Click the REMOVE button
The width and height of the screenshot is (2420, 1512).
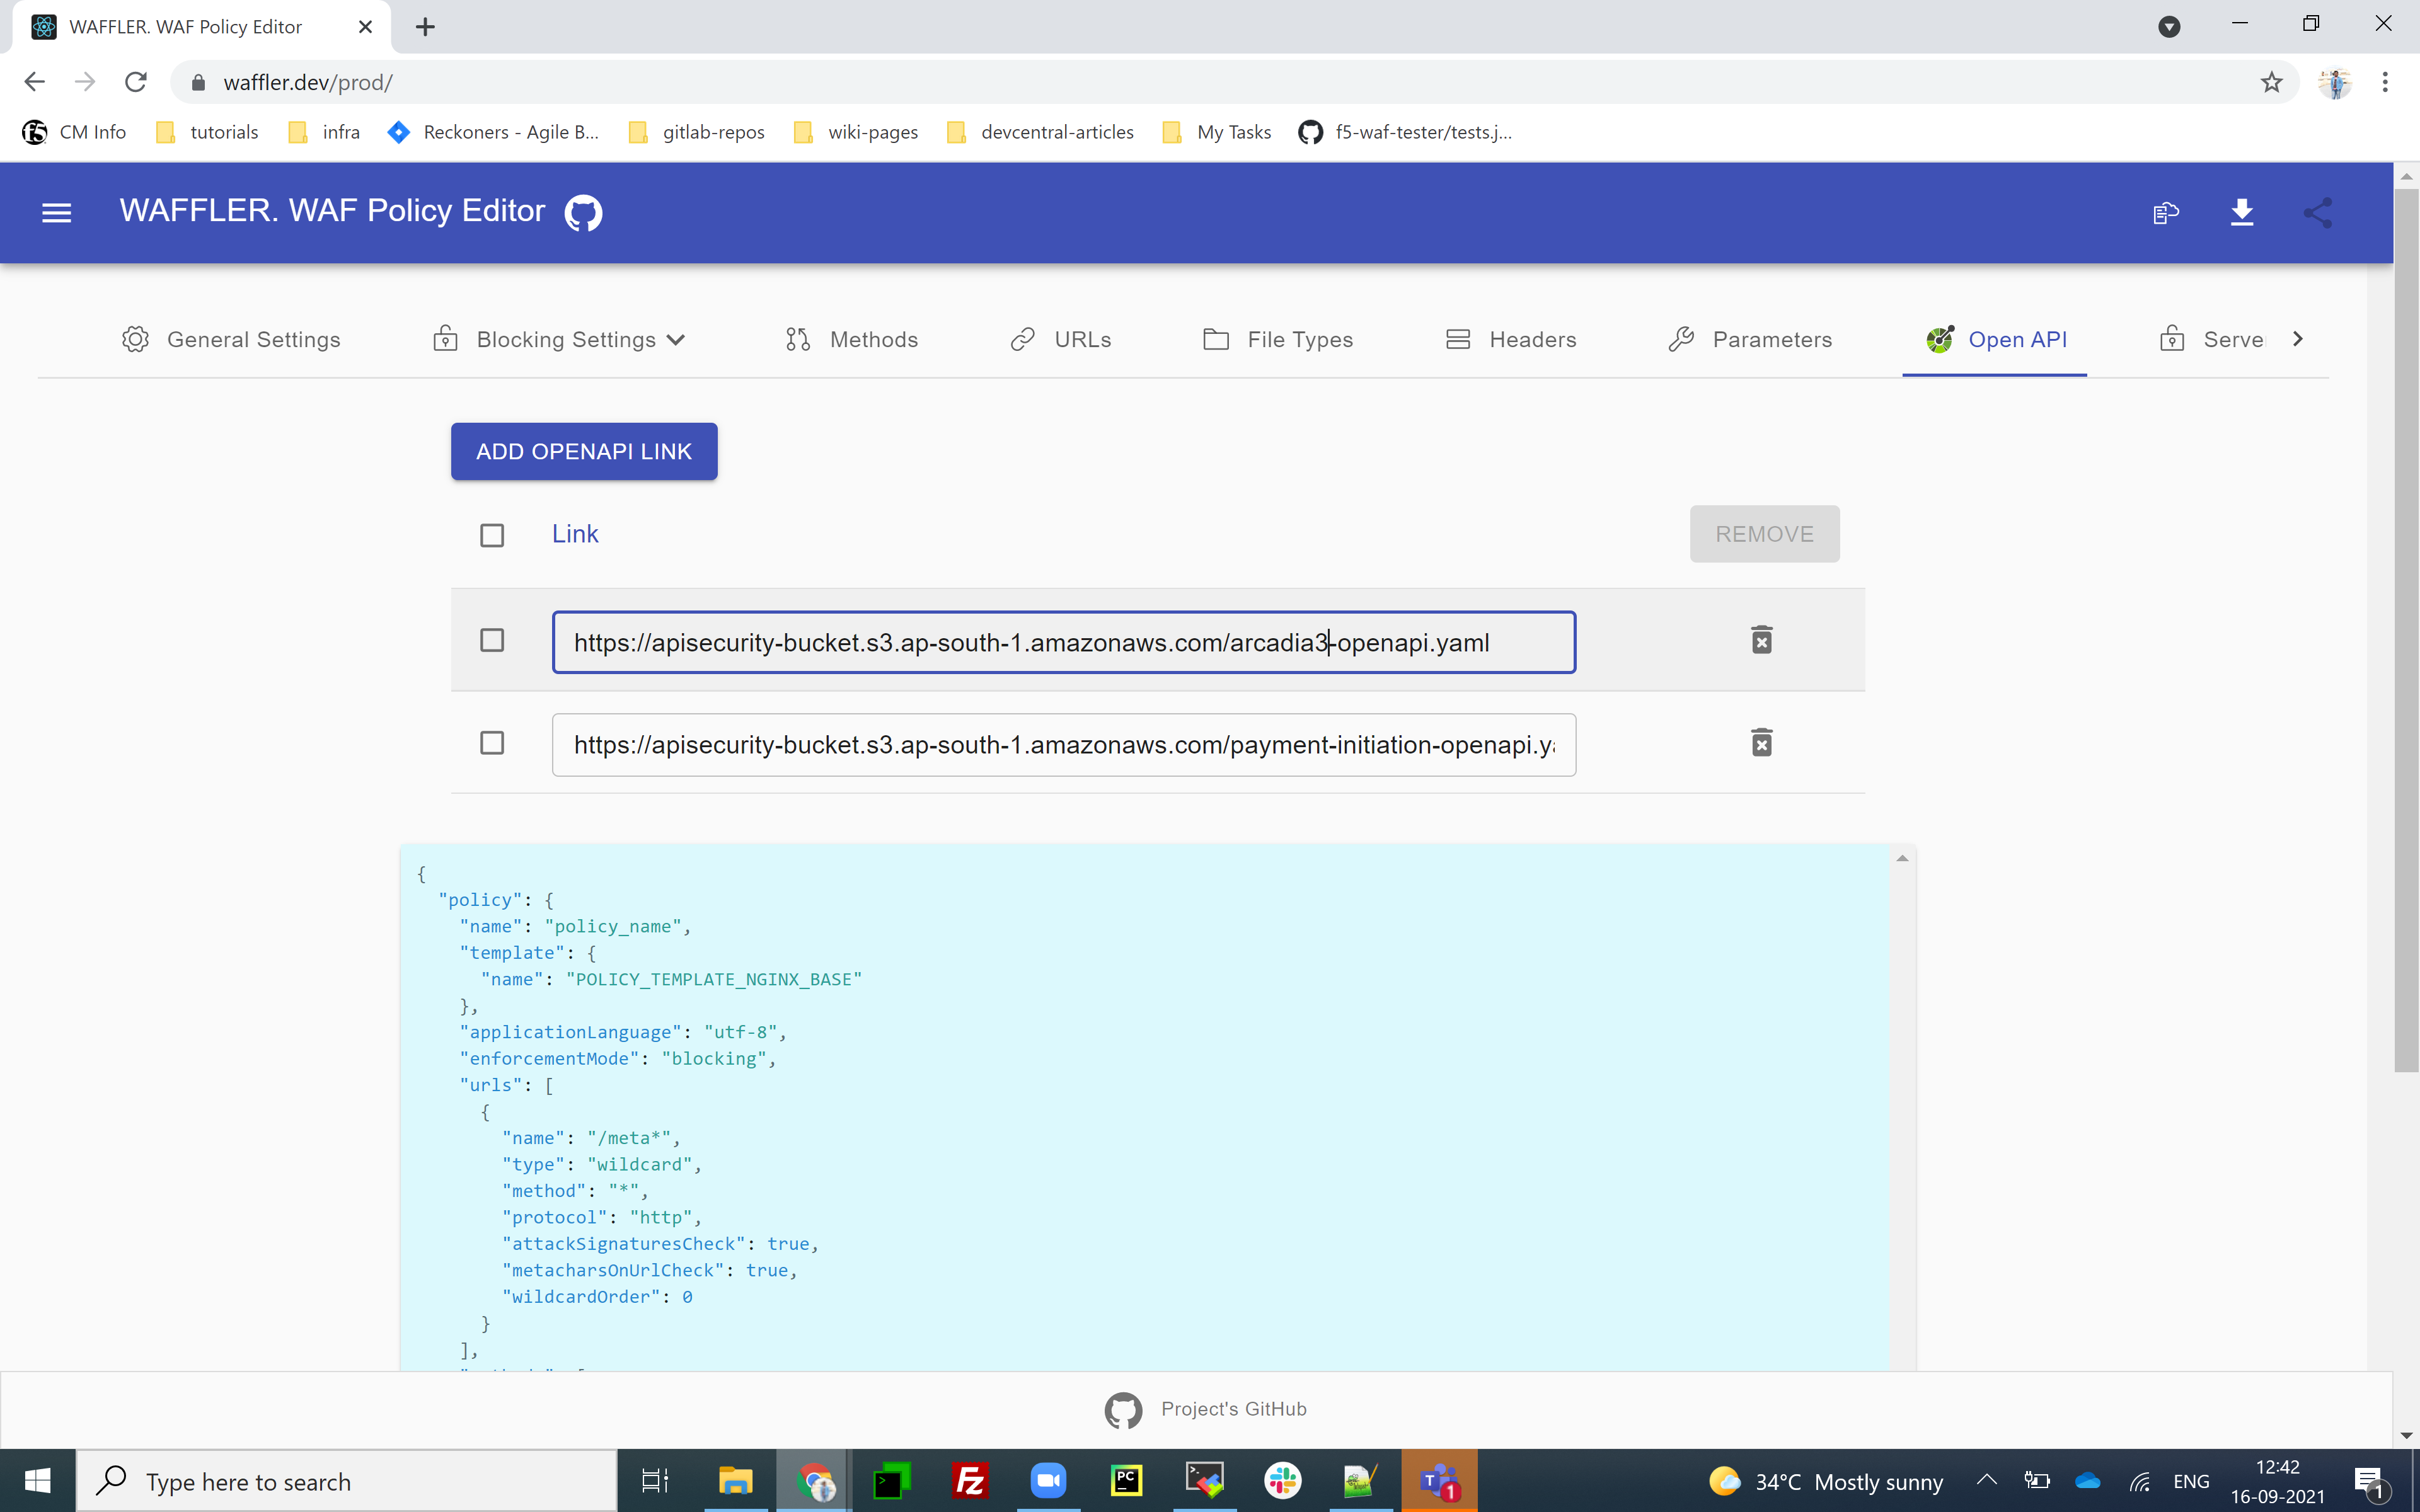click(1764, 534)
